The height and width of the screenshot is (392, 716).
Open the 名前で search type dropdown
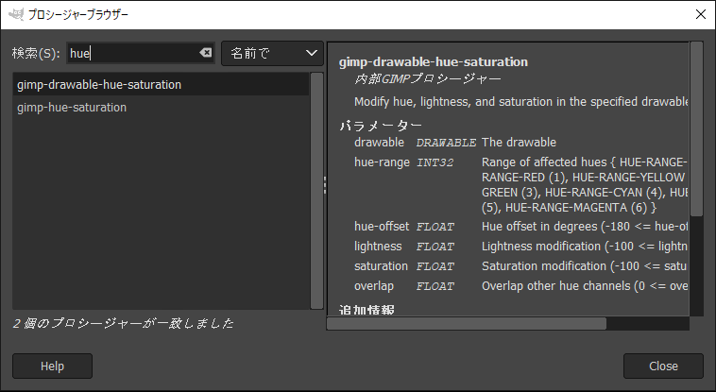(272, 54)
